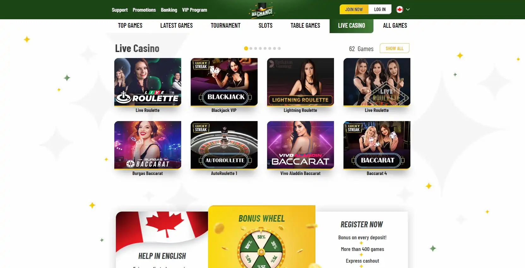Viewport: 525px width, 268px height.
Task: Open the VIP Program link
Action: pos(194,10)
